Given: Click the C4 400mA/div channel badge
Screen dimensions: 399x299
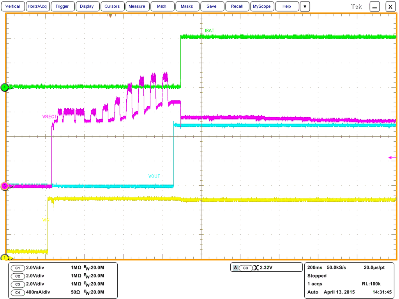Looking at the screenshot, I should pos(18,292).
